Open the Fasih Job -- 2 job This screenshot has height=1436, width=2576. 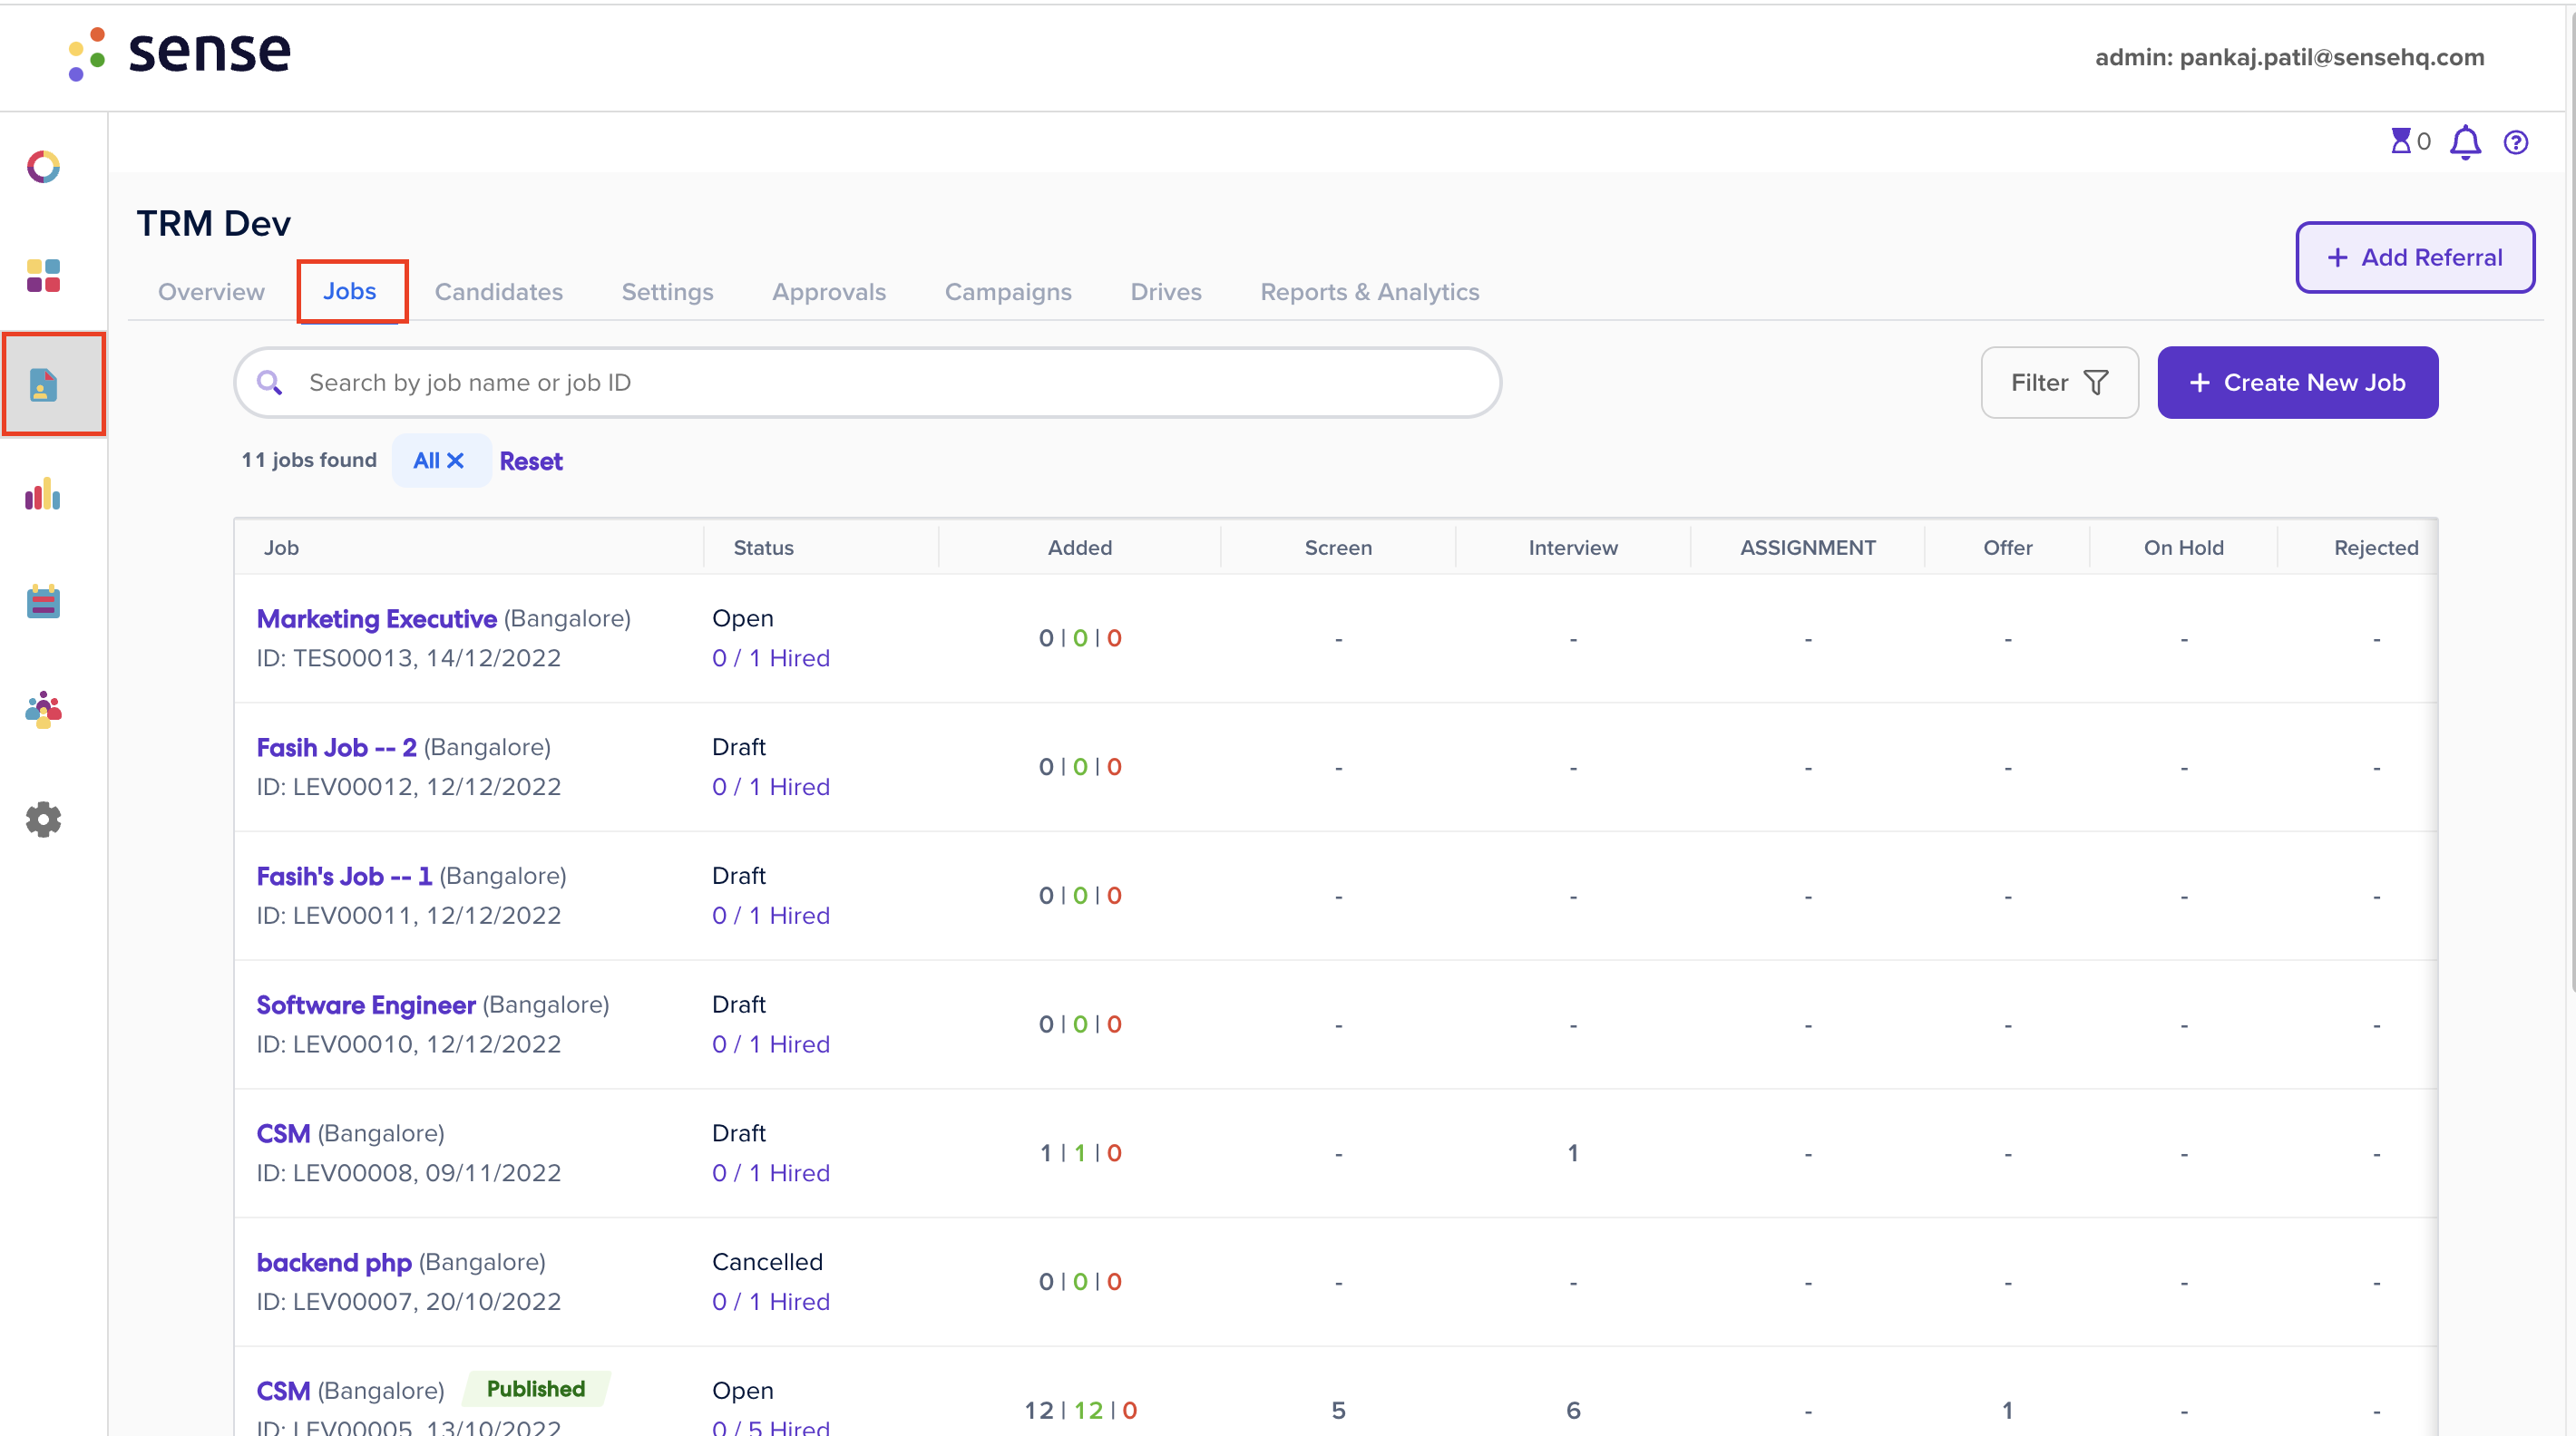pos(337,748)
